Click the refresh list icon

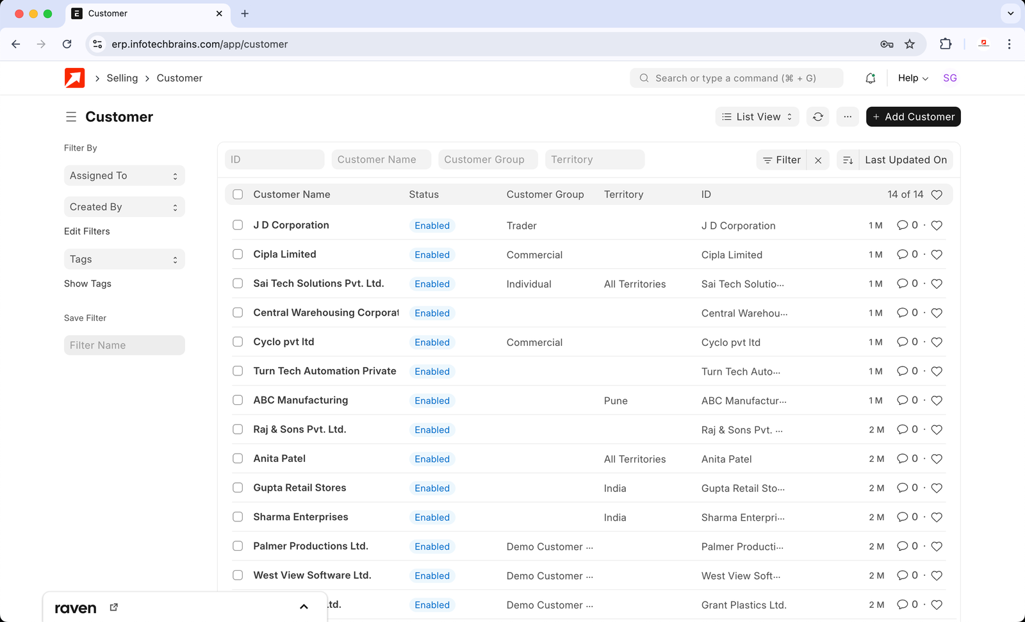click(817, 117)
